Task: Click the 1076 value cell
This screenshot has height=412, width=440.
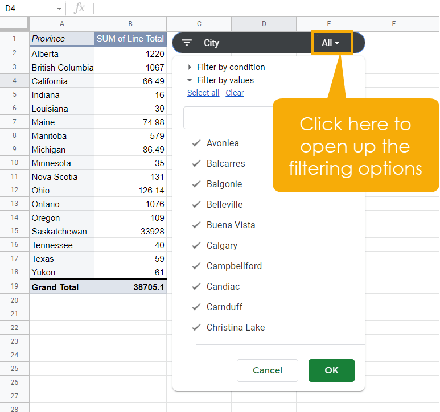Action: (x=130, y=204)
